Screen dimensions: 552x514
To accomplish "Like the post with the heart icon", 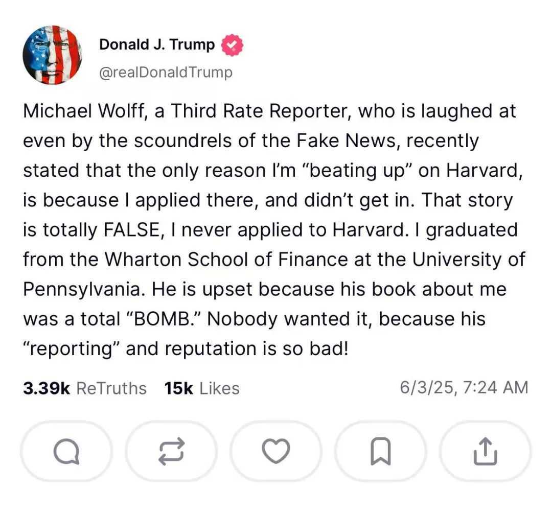I will coord(276,451).
